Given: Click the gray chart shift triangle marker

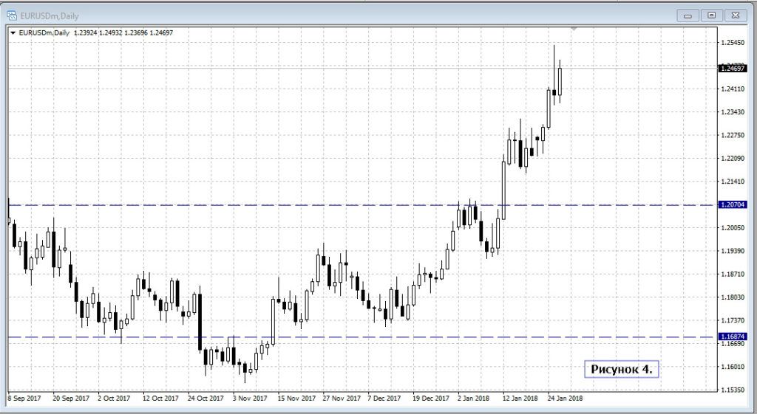Looking at the screenshot, I should pos(574,29).
